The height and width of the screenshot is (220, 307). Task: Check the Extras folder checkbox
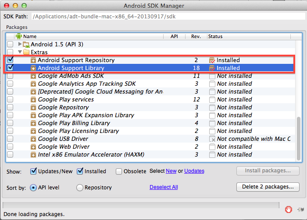pyautogui.click(x=10, y=52)
